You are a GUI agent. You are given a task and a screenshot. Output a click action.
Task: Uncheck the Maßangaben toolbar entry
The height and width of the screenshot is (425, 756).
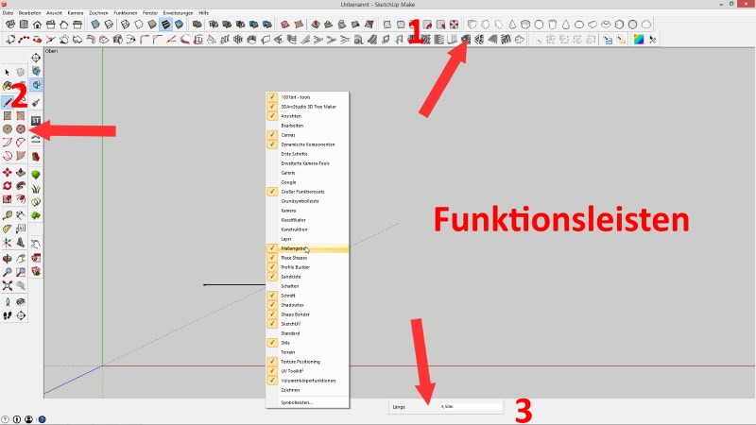(293, 248)
